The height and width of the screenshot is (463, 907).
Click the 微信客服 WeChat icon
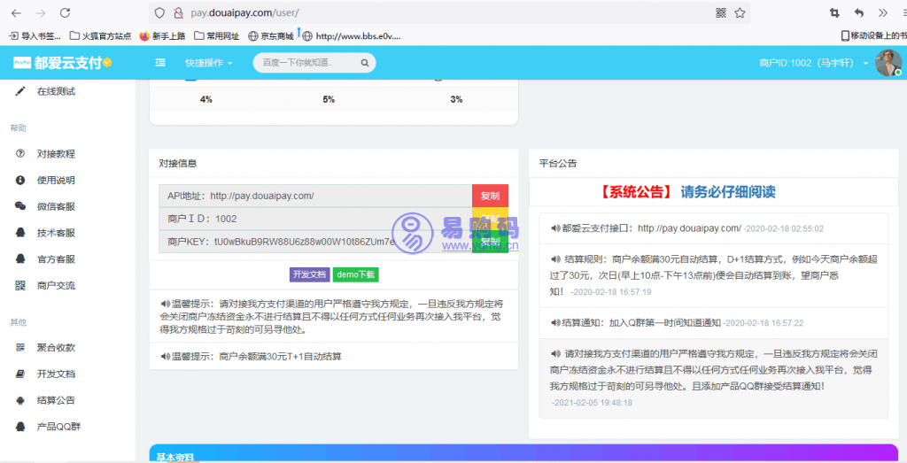(19, 206)
